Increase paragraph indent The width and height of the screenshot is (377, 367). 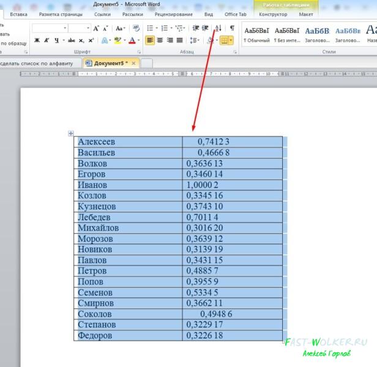(205, 28)
